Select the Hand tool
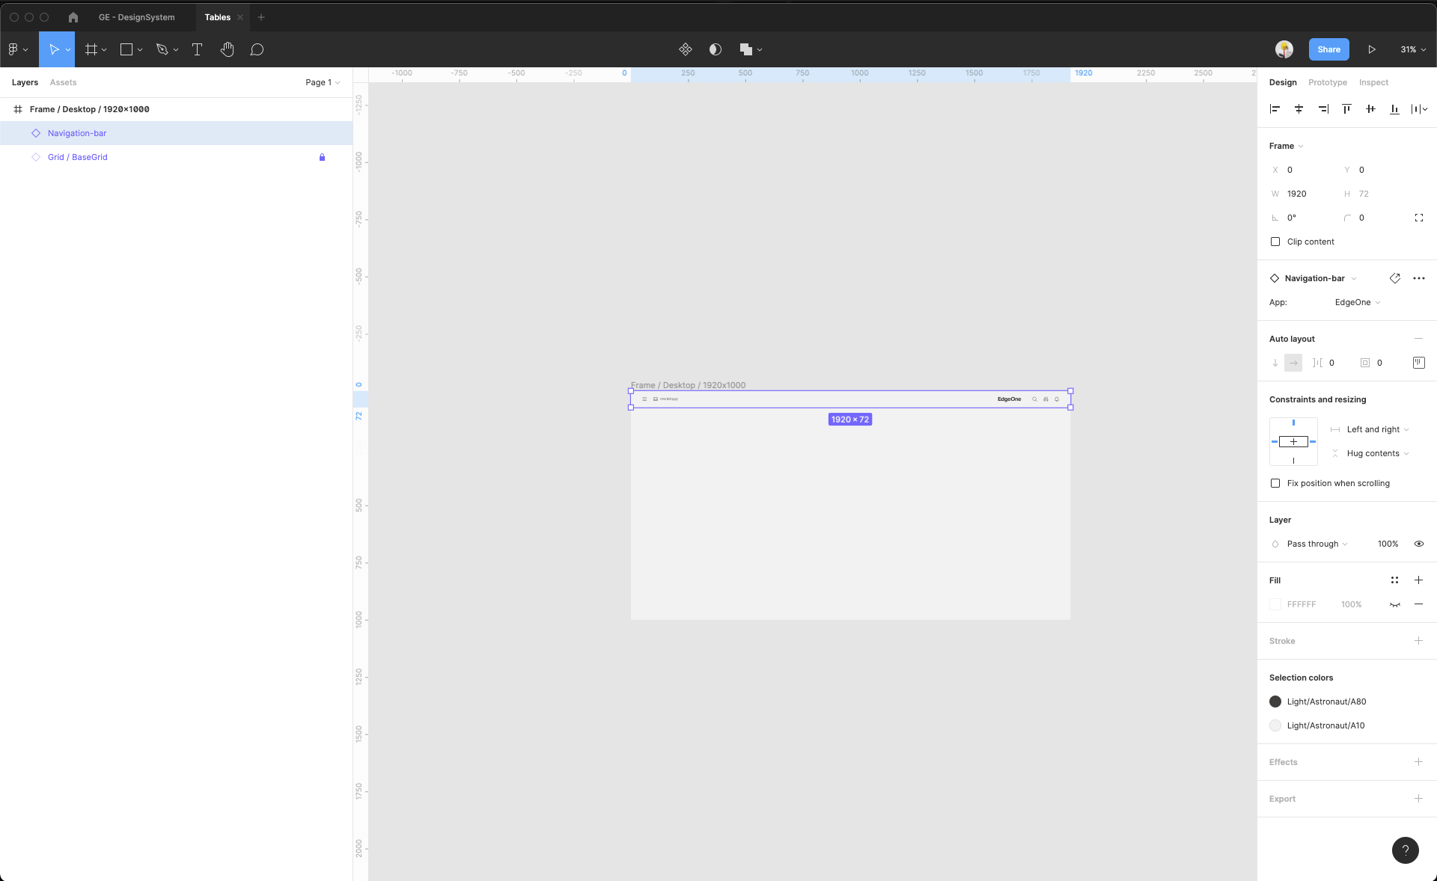 click(227, 49)
